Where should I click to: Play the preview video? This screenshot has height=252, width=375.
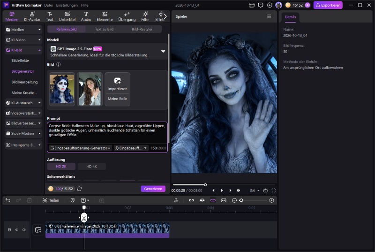click(222, 191)
